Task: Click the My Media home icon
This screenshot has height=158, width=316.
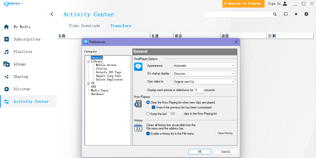Action: [6, 27]
